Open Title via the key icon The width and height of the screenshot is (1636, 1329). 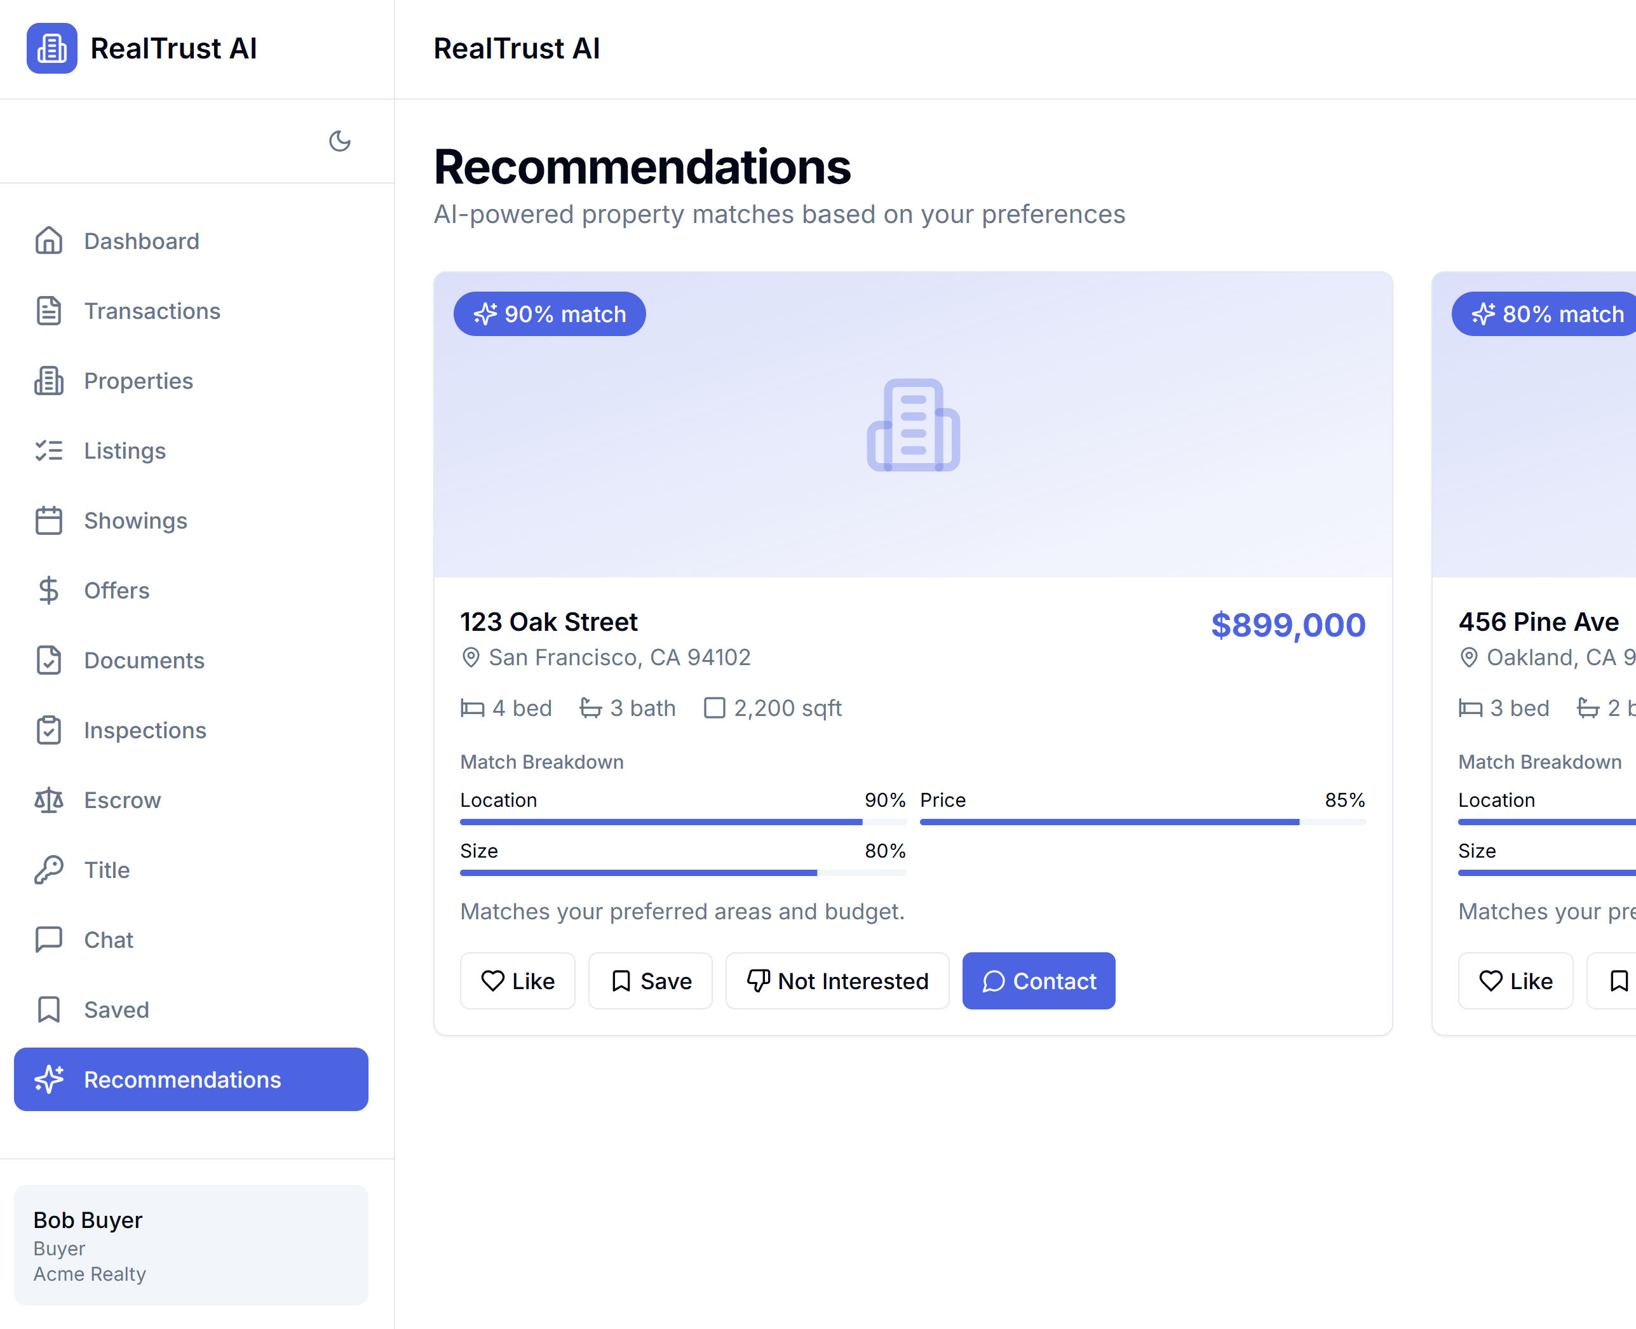point(49,870)
